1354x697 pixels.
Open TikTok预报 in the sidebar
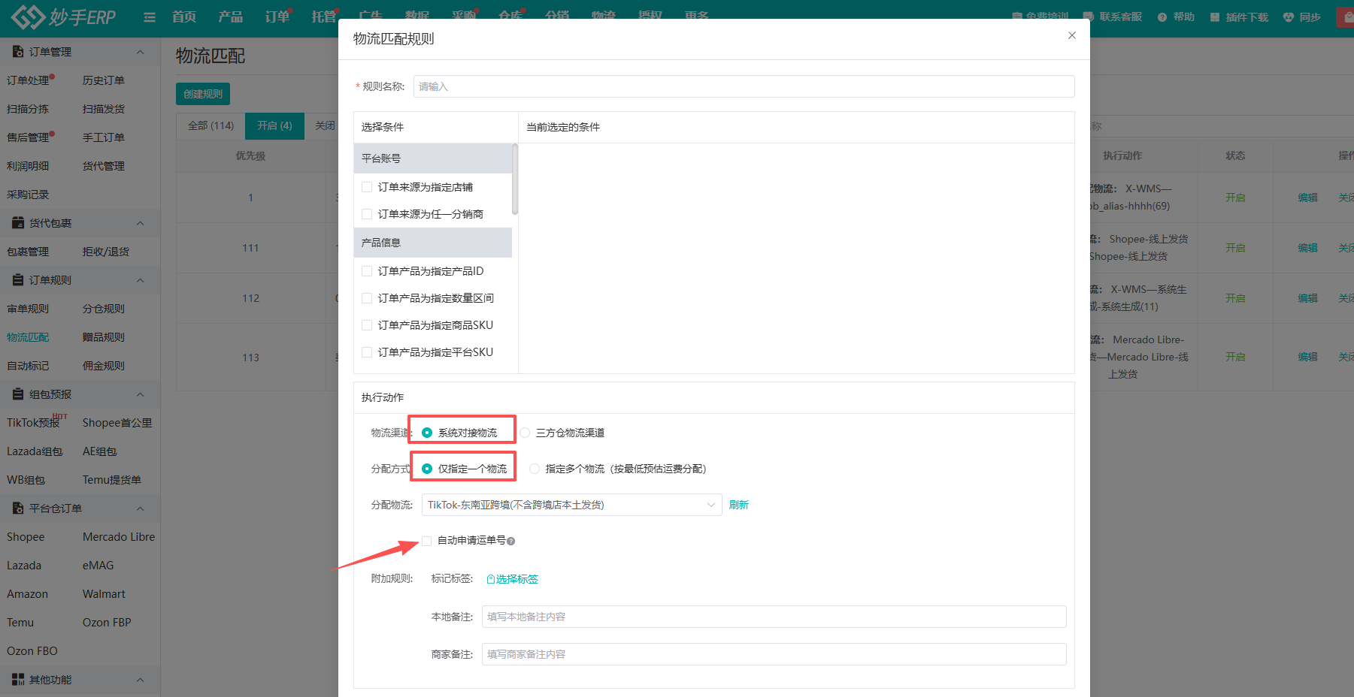point(33,423)
